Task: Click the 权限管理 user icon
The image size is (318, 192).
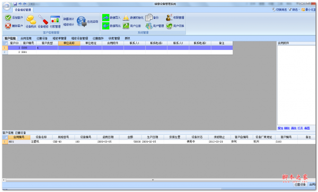Action: (x=169, y=18)
